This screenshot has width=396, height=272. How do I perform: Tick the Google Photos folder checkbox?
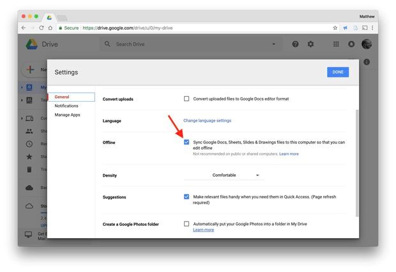pyautogui.click(x=187, y=224)
